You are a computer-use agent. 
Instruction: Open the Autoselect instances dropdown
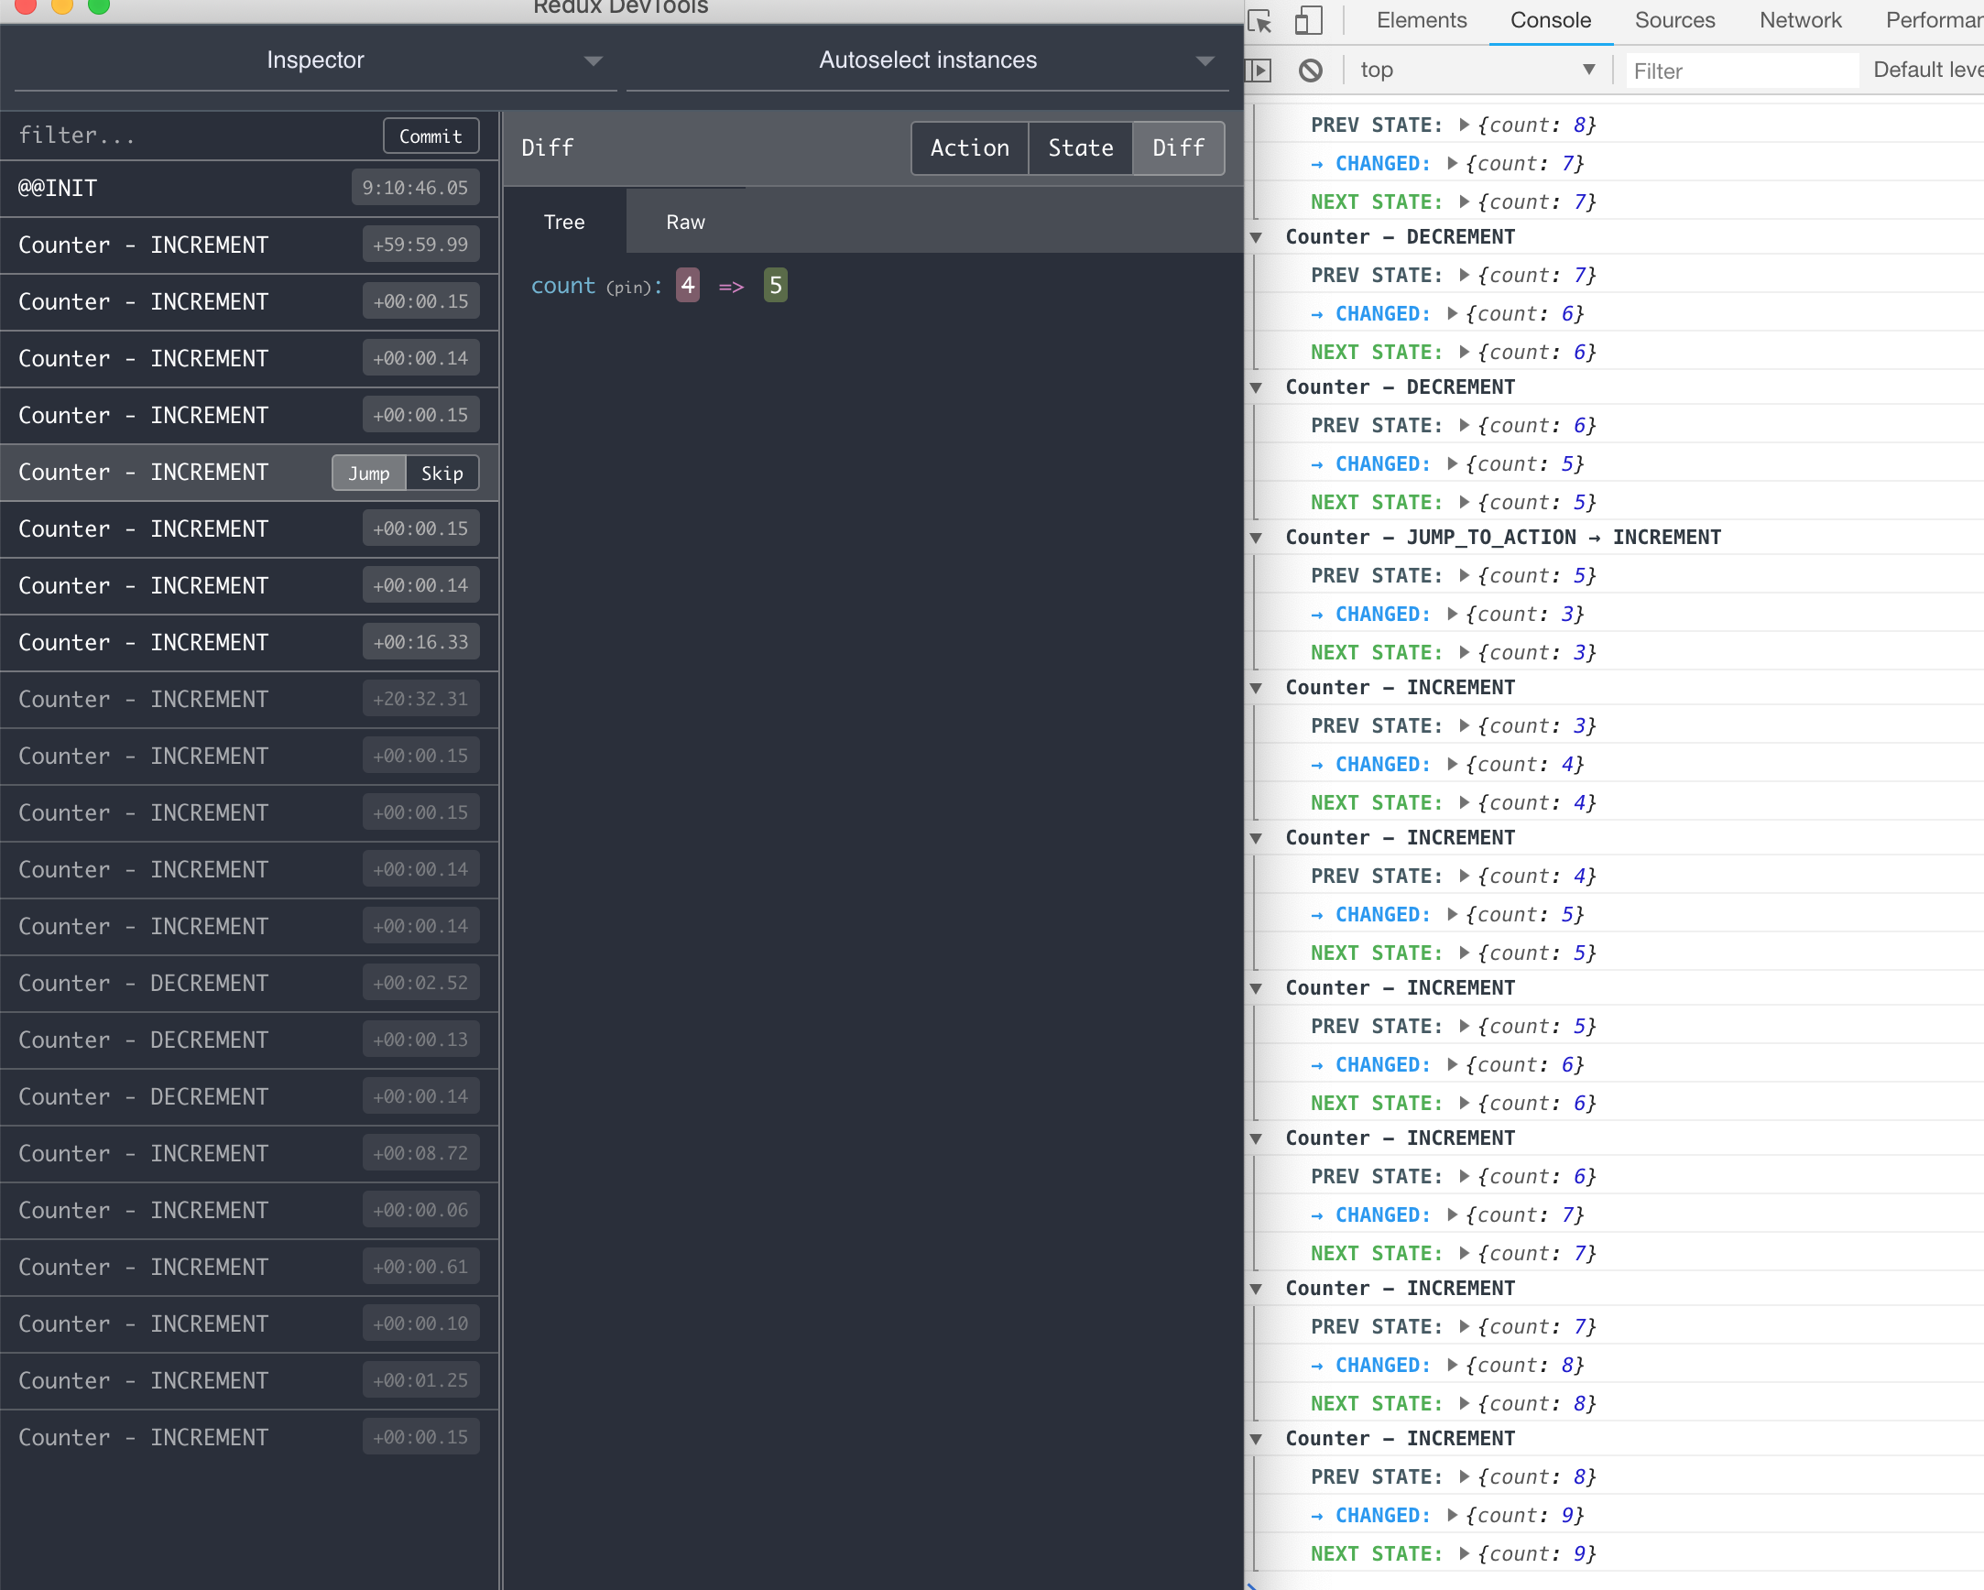pyautogui.click(x=928, y=60)
